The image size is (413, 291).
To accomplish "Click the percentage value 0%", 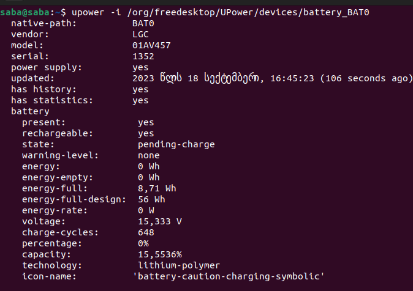I will (143, 243).
